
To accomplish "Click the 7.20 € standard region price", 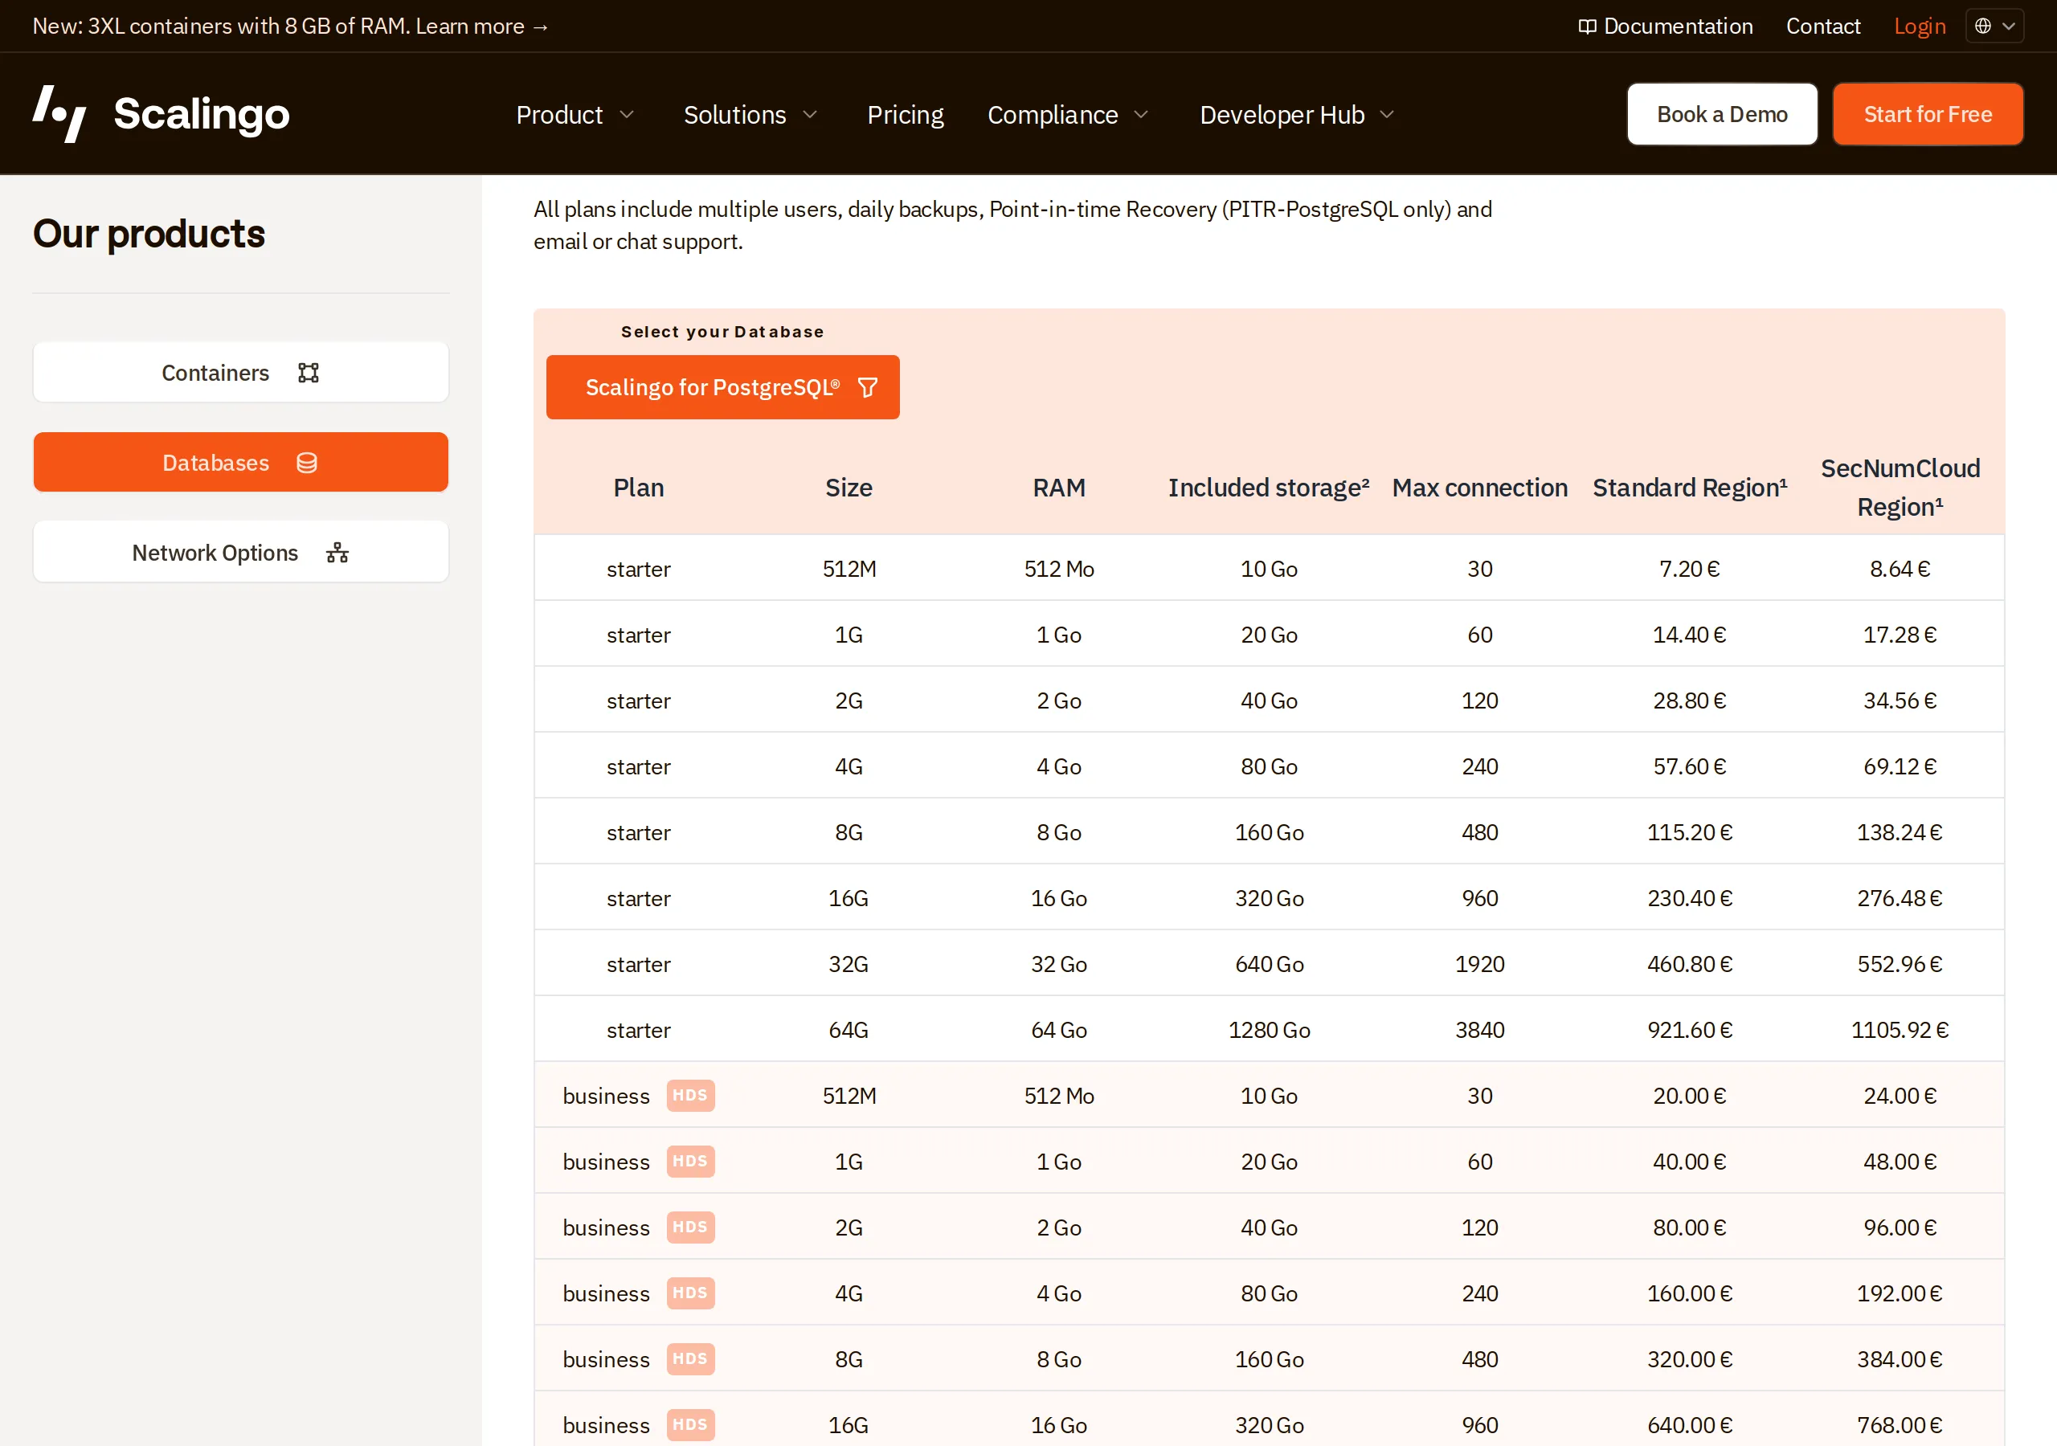I will tap(1690, 569).
